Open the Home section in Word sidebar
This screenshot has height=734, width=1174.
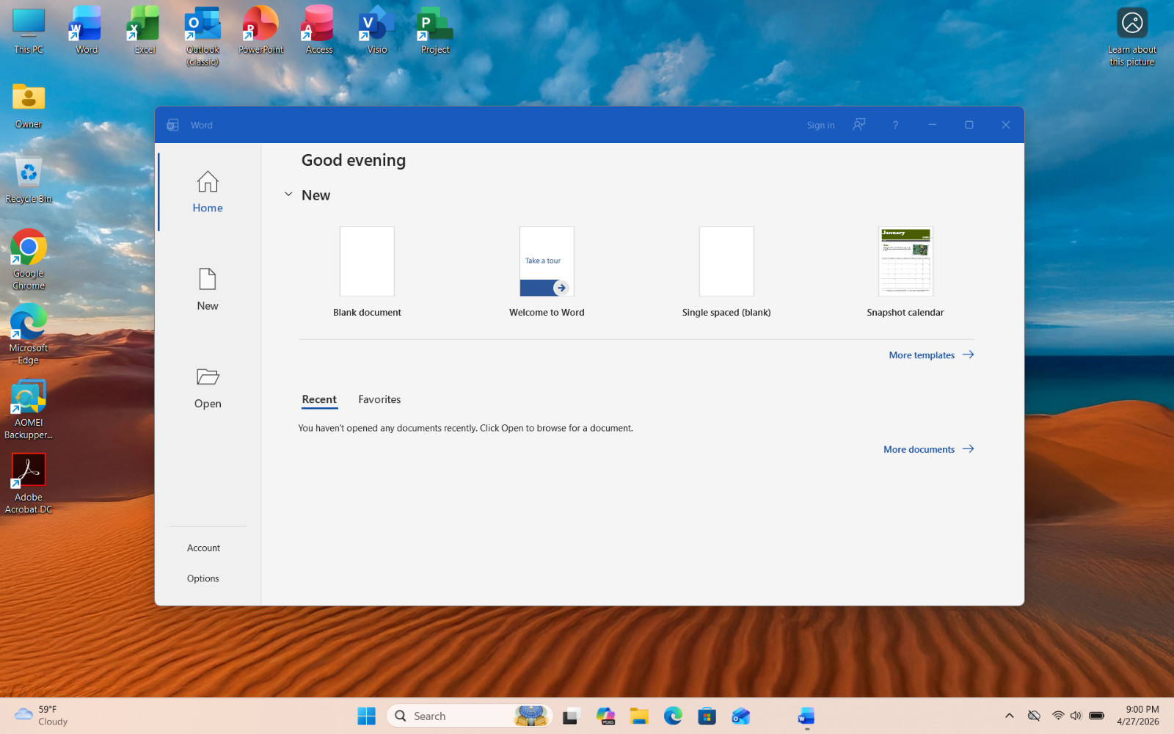[208, 192]
